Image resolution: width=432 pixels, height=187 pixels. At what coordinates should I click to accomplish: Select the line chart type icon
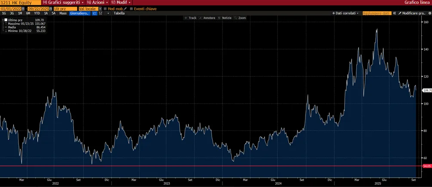tap(95, 13)
